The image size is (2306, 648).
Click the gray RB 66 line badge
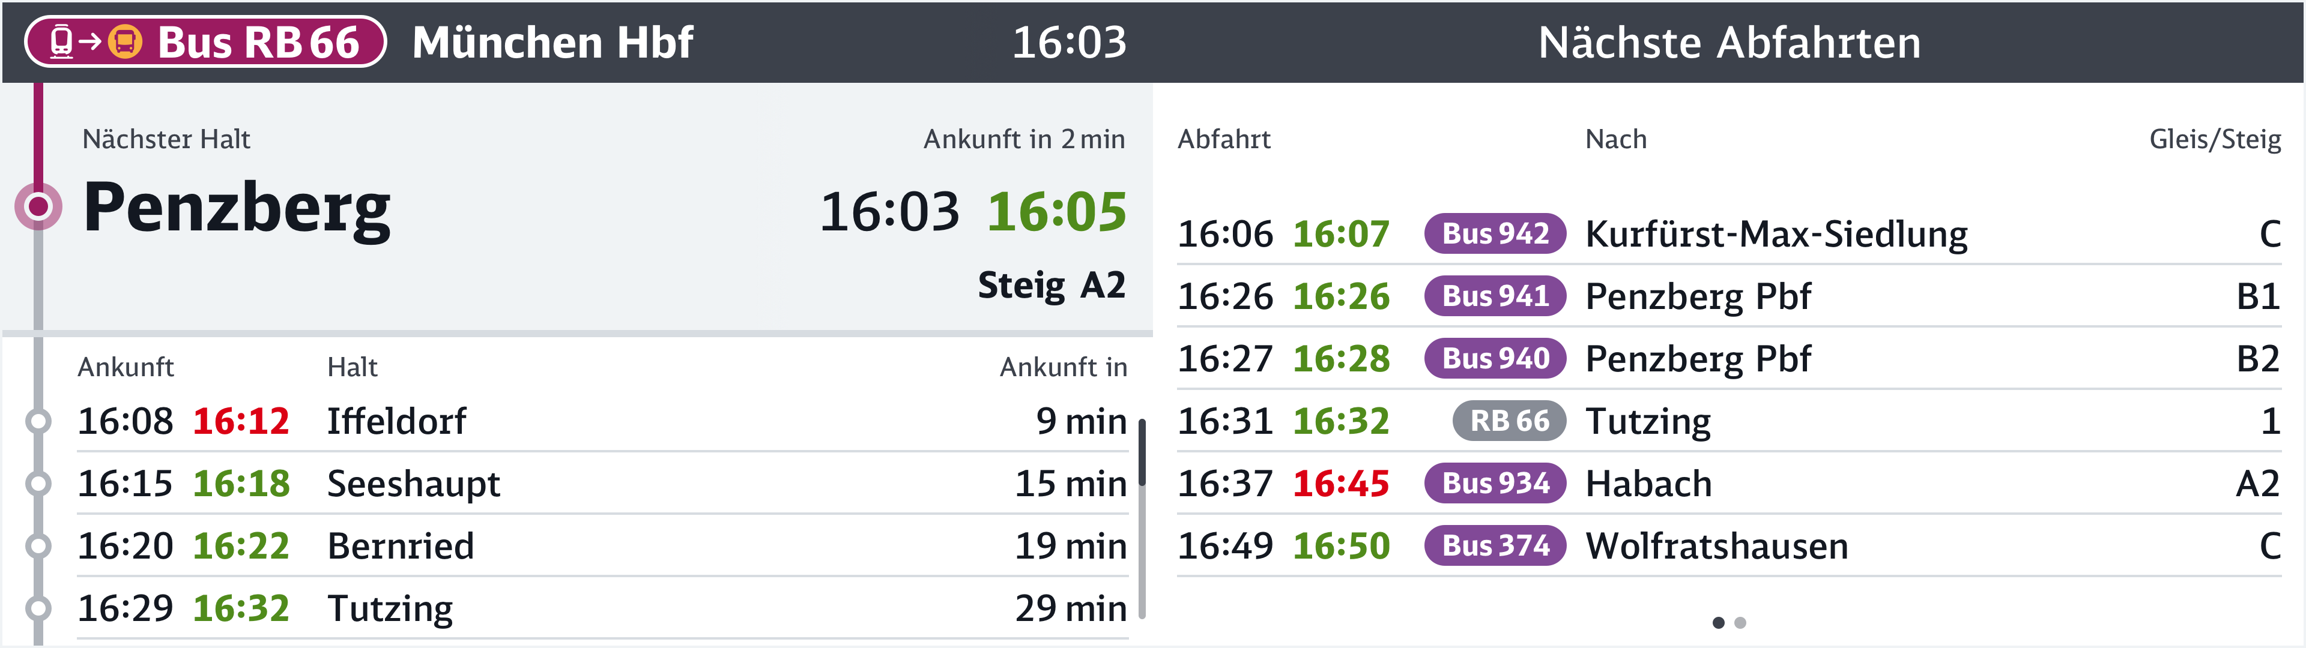click(1509, 421)
